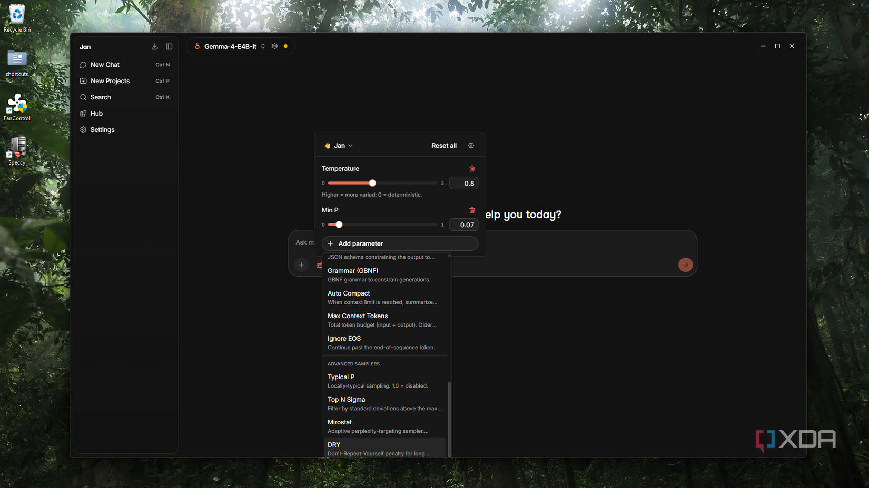This screenshot has height=488, width=869.
Task: Click the Temperature value field showing 0.8
Action: pyautogui.click(x=463, y=184)
